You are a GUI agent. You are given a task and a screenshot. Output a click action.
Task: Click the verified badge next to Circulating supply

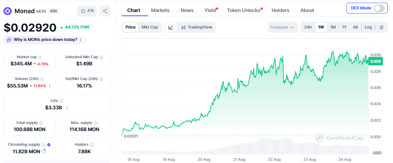pos(49,145)
